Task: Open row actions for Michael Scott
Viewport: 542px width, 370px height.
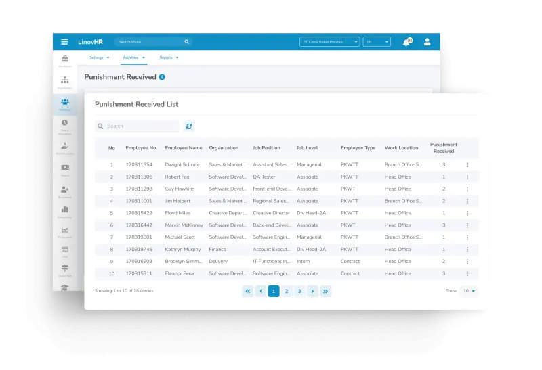Action: (x=467, y=237)
